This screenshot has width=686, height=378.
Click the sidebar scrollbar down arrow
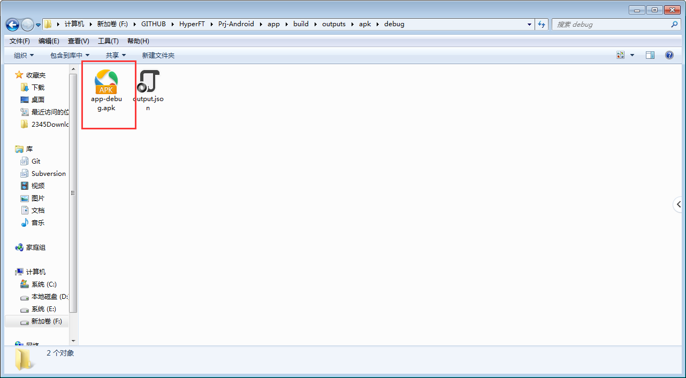(74, 340)
